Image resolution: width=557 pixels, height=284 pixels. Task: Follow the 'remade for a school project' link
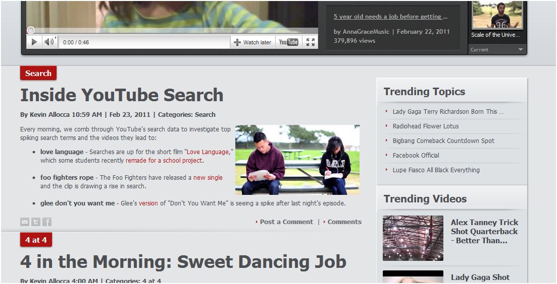pyautogui.click(x=164, y=161)
